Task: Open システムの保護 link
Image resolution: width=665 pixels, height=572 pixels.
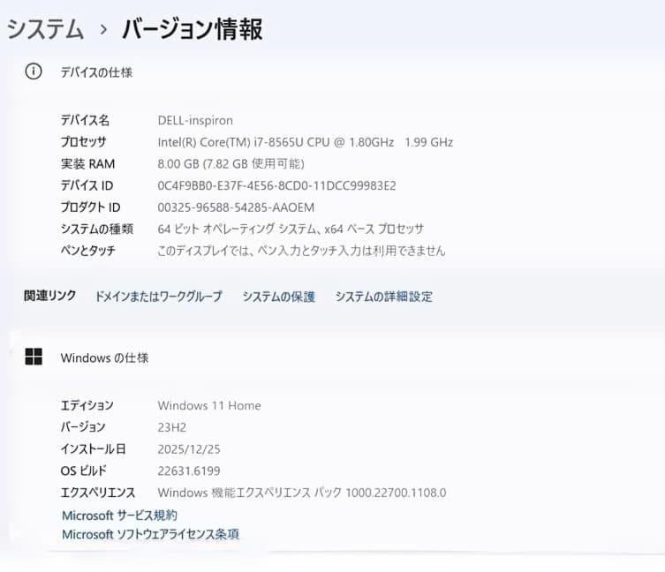Action: [x=279, y=297]
